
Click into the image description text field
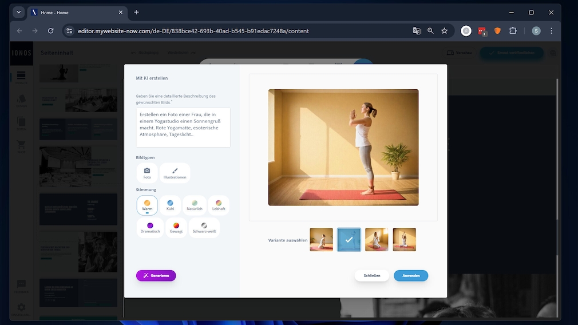[x=184, y=128]
